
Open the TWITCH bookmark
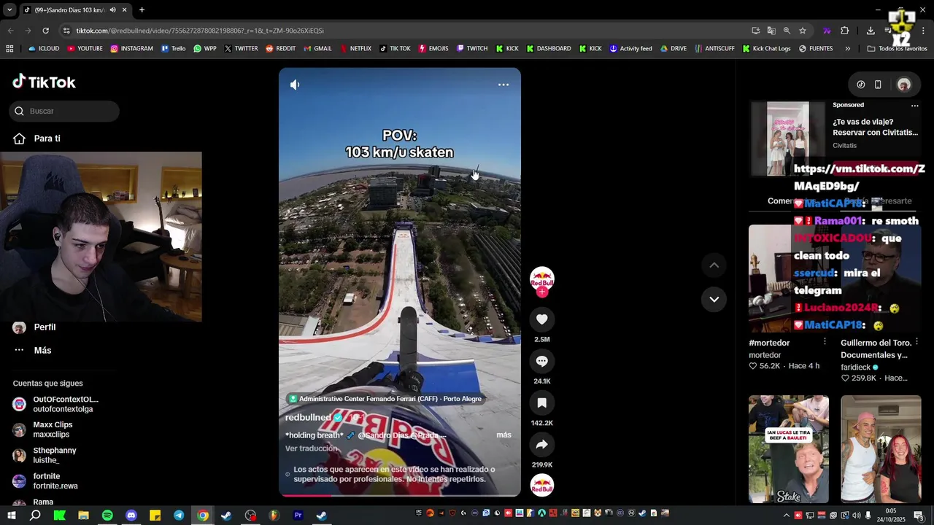click(471, 49)
